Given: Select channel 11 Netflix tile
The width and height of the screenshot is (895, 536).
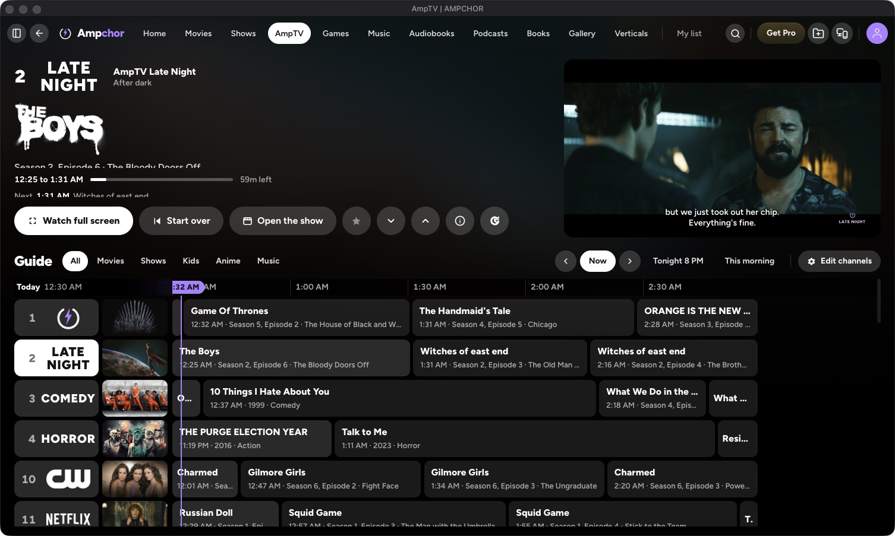Looking at the screenshot, I should click(x=56, y=514).
